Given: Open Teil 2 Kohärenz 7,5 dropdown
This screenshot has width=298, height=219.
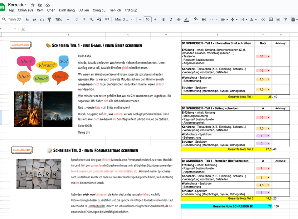Looking at the screenshot, I should (263, 128).
